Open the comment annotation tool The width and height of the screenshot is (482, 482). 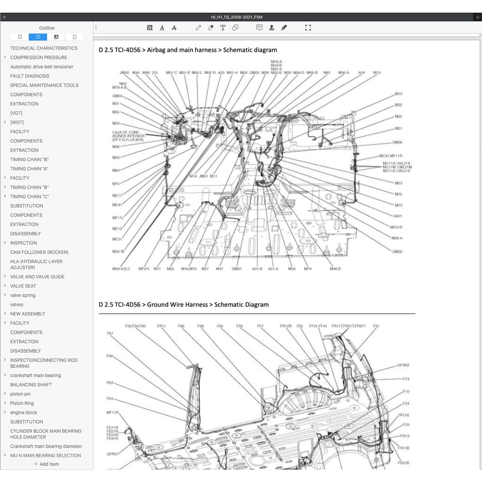(259, 28)
